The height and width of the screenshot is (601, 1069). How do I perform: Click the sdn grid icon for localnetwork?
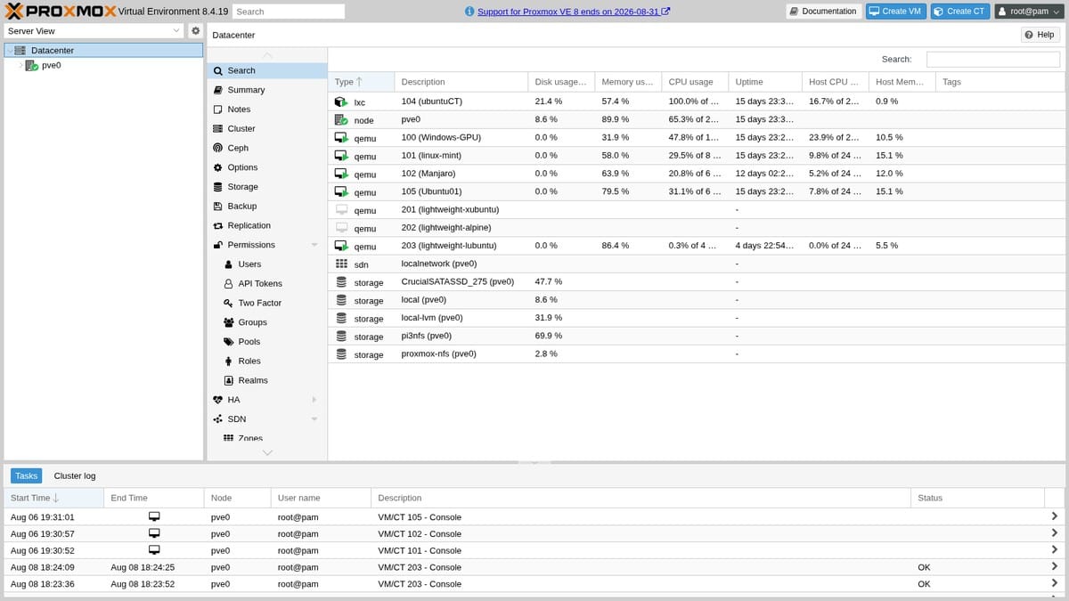pyautogui.click(x=341, y=264)
